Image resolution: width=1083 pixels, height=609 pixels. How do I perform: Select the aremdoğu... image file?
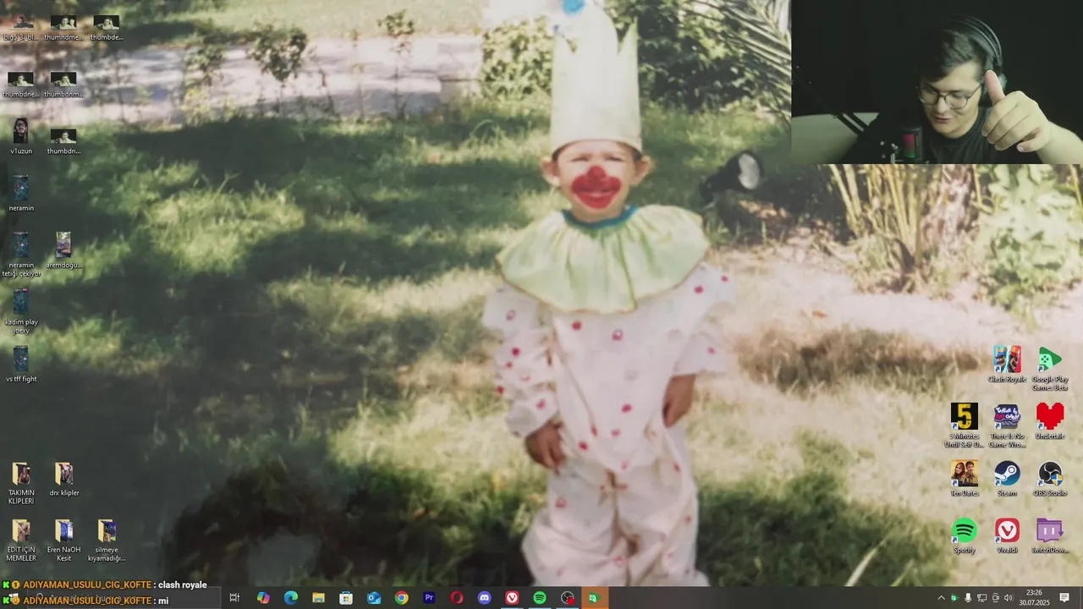click(x=63, y=250)
